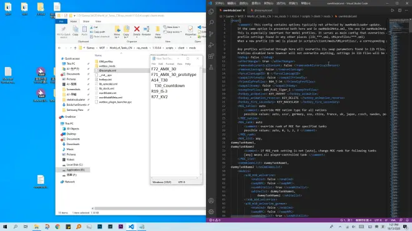Open the Easy access dropdown in Explorer ribbon
This screenshot has height=231, width=412.
click(173, 32)
